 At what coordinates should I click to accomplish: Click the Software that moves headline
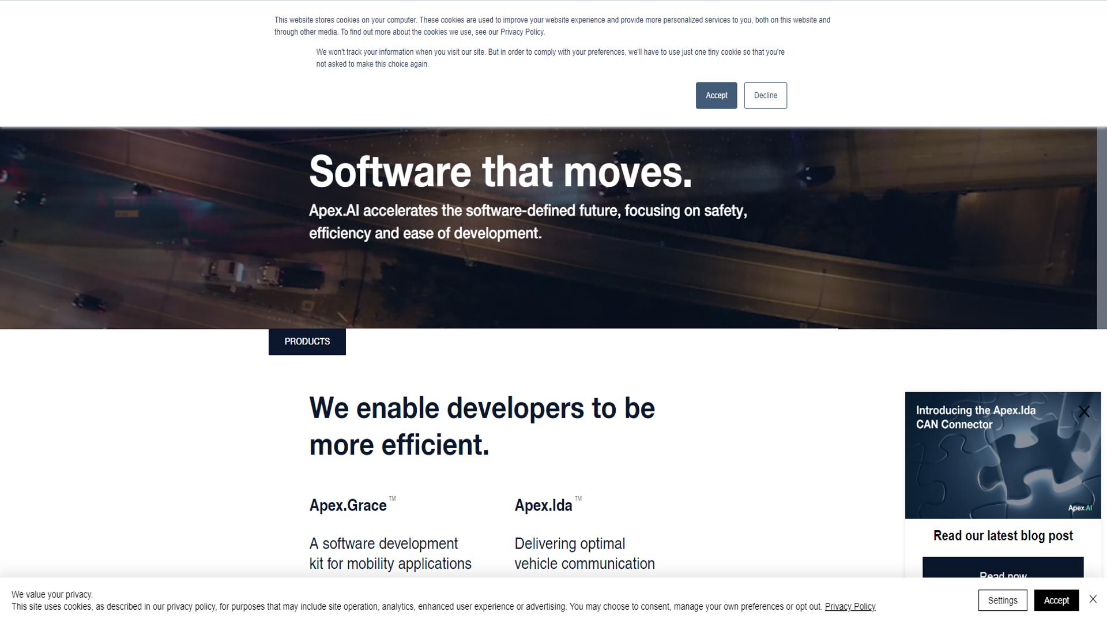pyautogui.click(x=500, y=171)
